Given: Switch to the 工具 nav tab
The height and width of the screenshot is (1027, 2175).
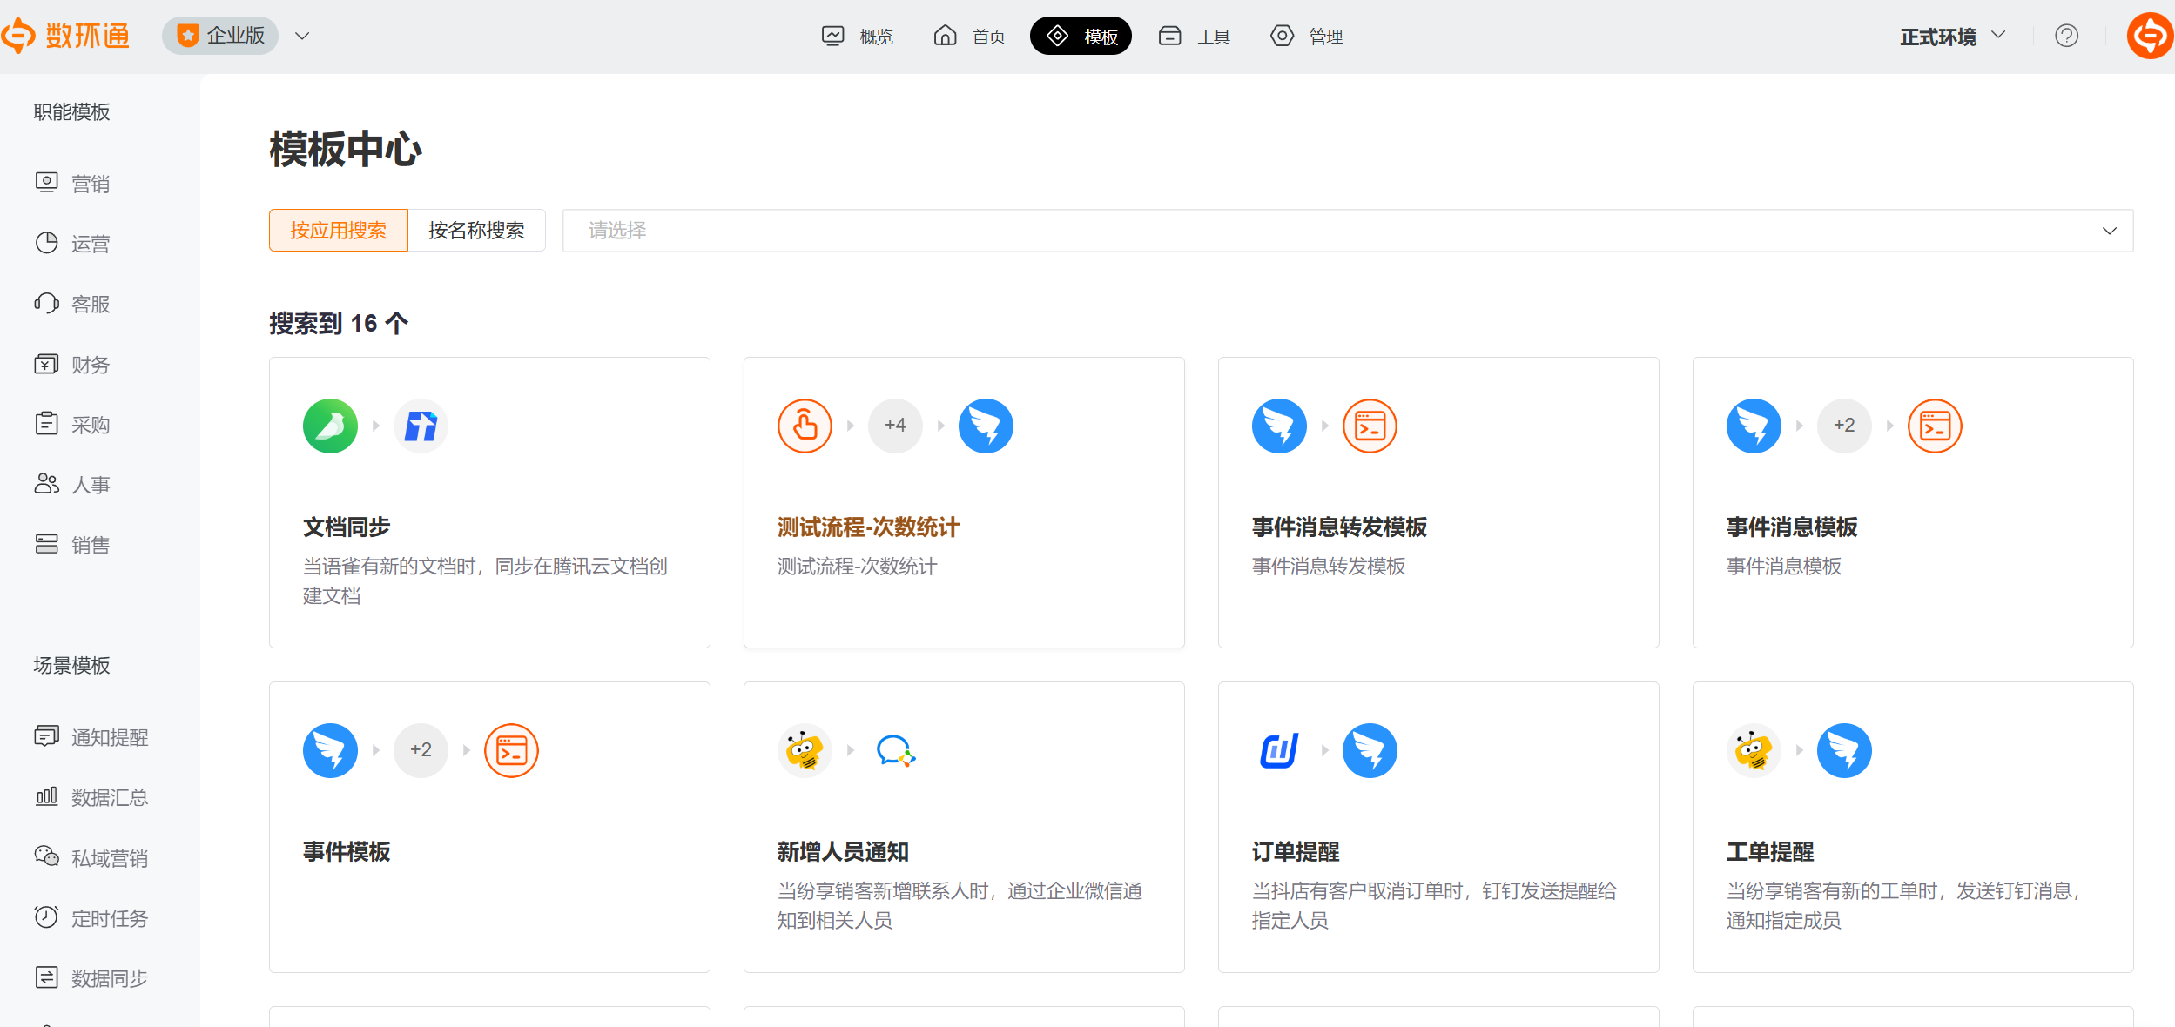Looking at the screenshot, I should pyautogui.click(x=1195, y=36).
